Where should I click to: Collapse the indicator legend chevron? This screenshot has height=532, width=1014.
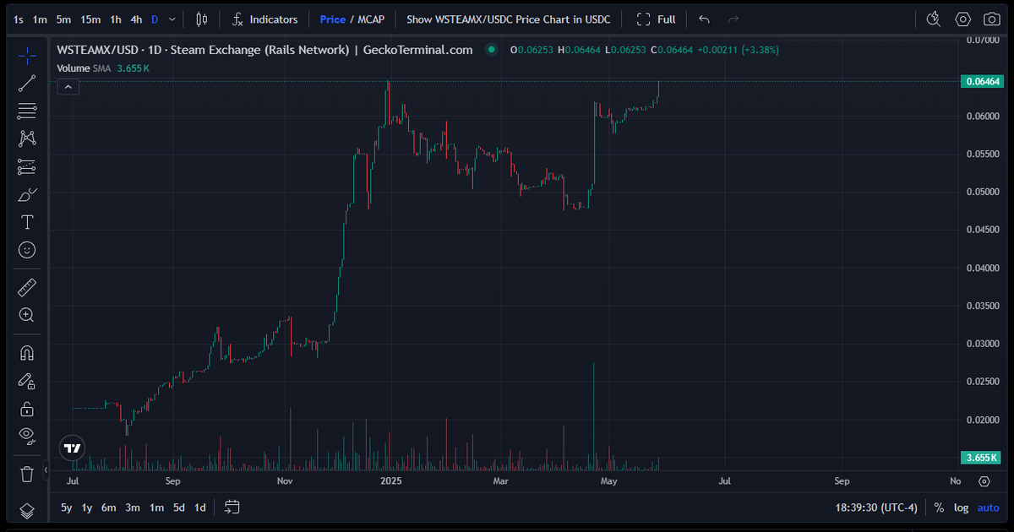pos(68,86)
